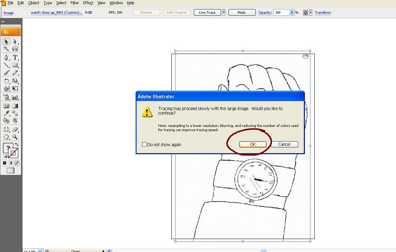
Task: Open dropdown next to align icon
Action: 310,12
